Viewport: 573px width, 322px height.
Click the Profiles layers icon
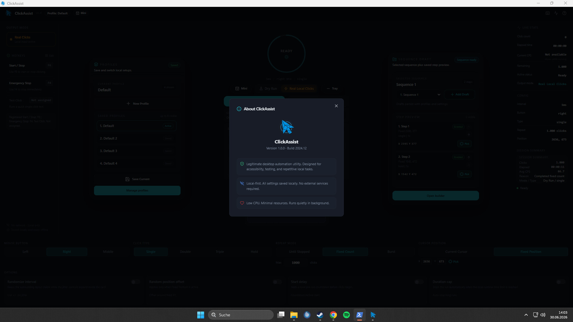(96, 64)
